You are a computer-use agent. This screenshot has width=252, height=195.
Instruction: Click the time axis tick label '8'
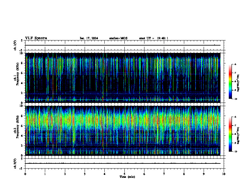pos(184,174)
